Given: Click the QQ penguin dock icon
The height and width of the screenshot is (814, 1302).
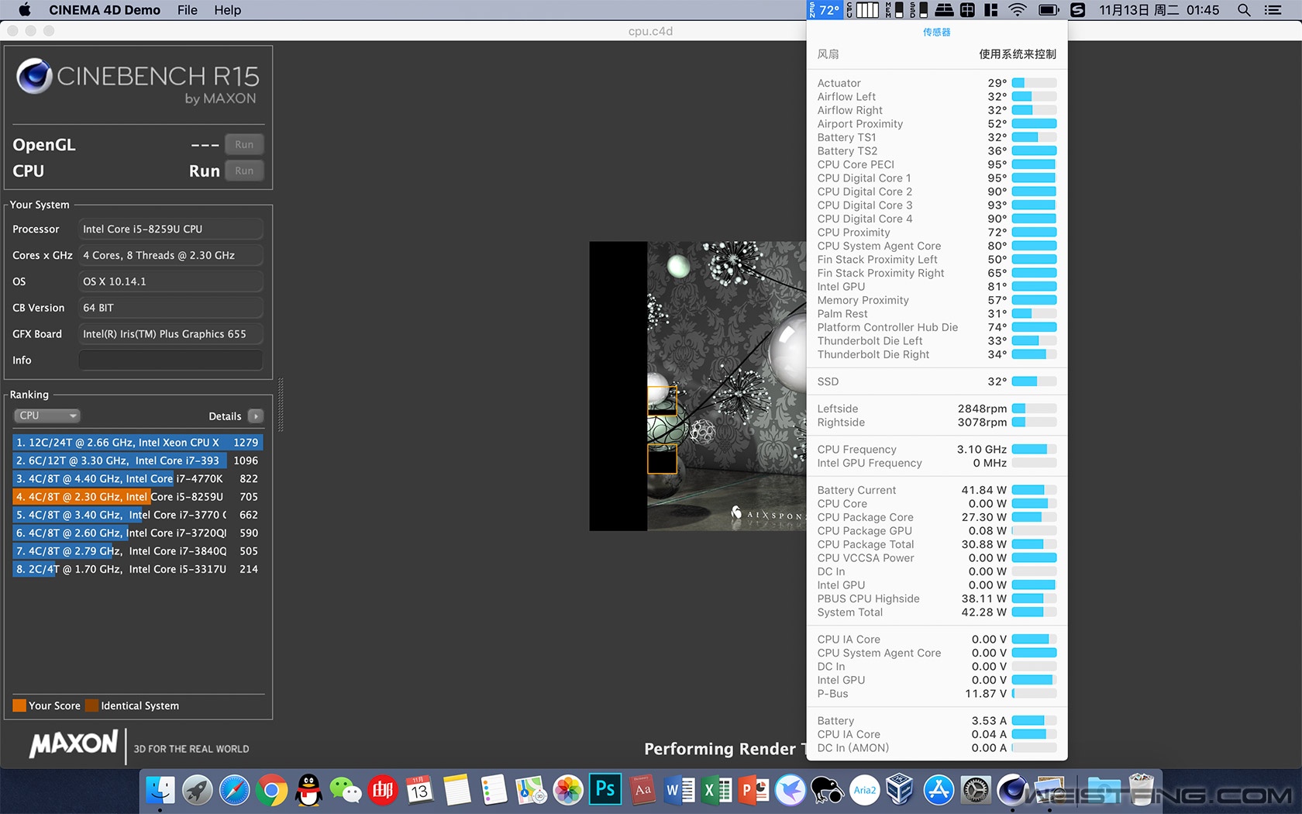Looking at the screenshot, I should (x=308, y=791).
